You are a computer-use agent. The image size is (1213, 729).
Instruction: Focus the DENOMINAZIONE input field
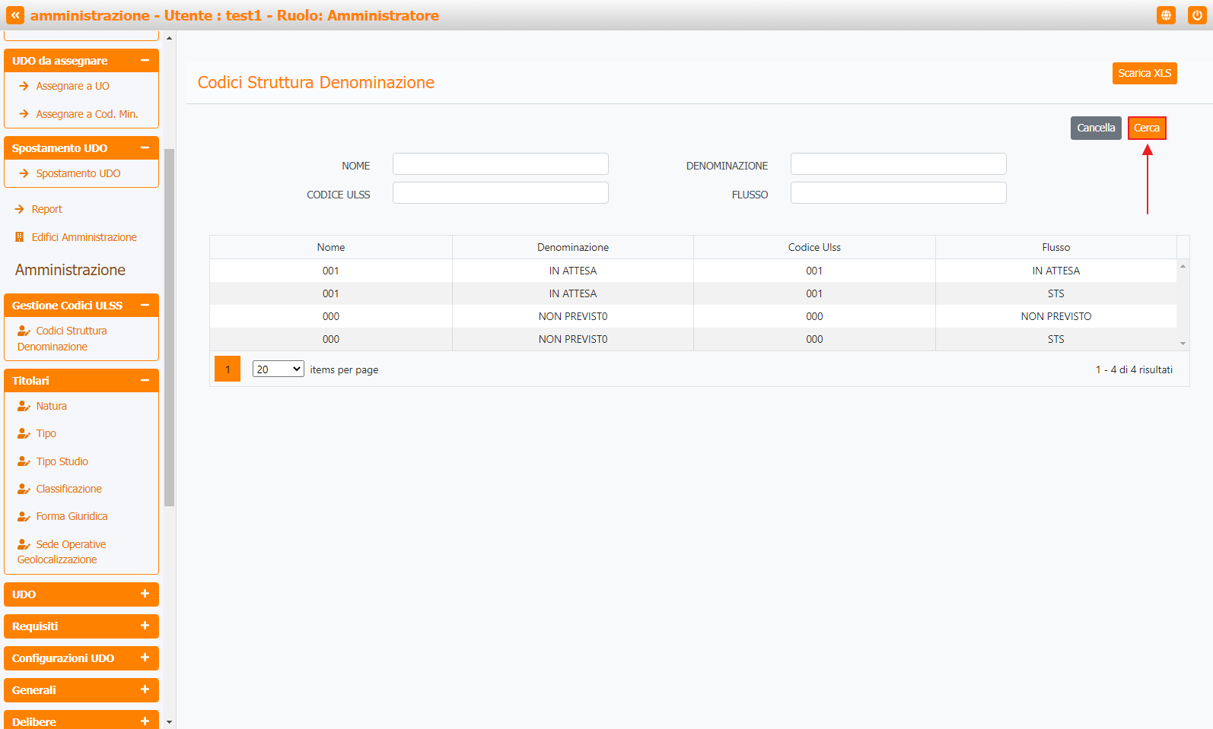[x=898, y=164]
